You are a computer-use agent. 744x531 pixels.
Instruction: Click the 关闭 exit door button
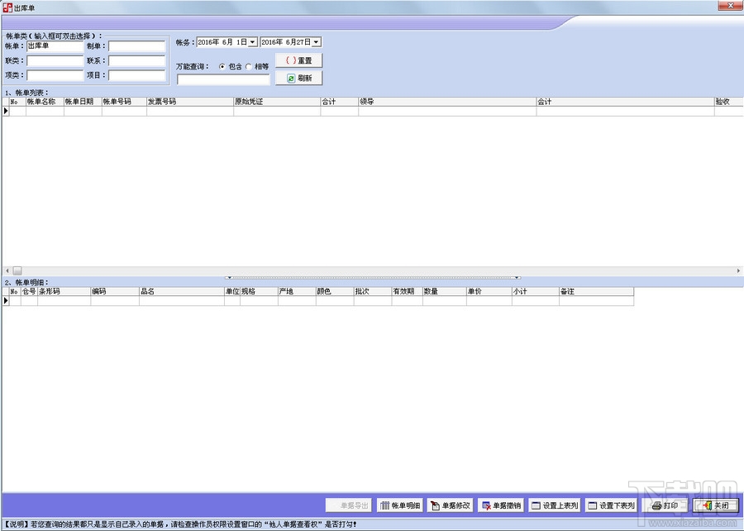[x=716, y=505]
